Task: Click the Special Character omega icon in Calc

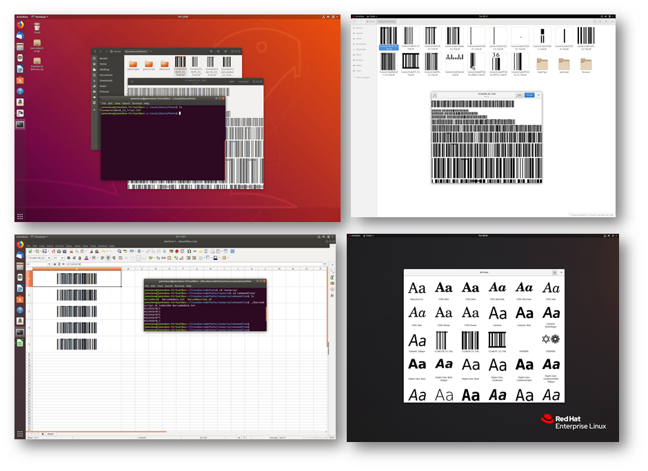Action: tap(190, 251)
